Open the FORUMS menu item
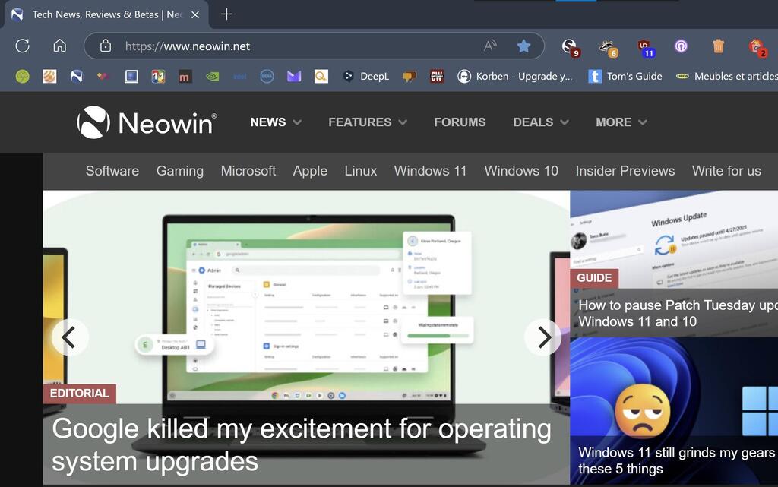778x487 pixels. click(460, 122)
